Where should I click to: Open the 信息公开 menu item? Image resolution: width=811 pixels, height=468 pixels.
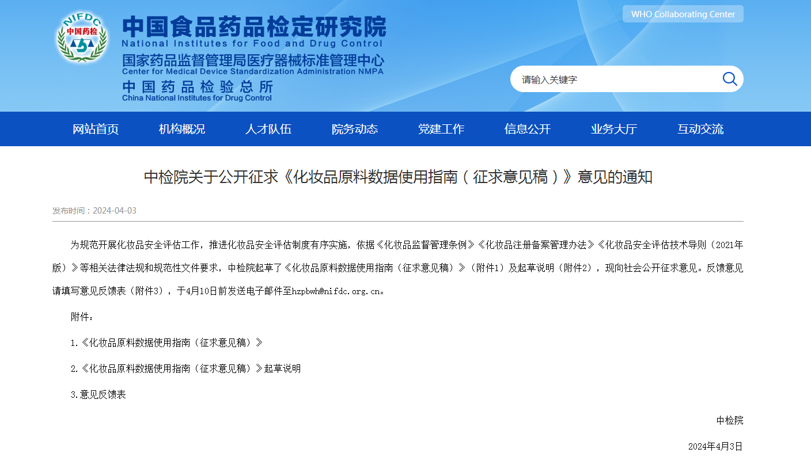(528, 129)
